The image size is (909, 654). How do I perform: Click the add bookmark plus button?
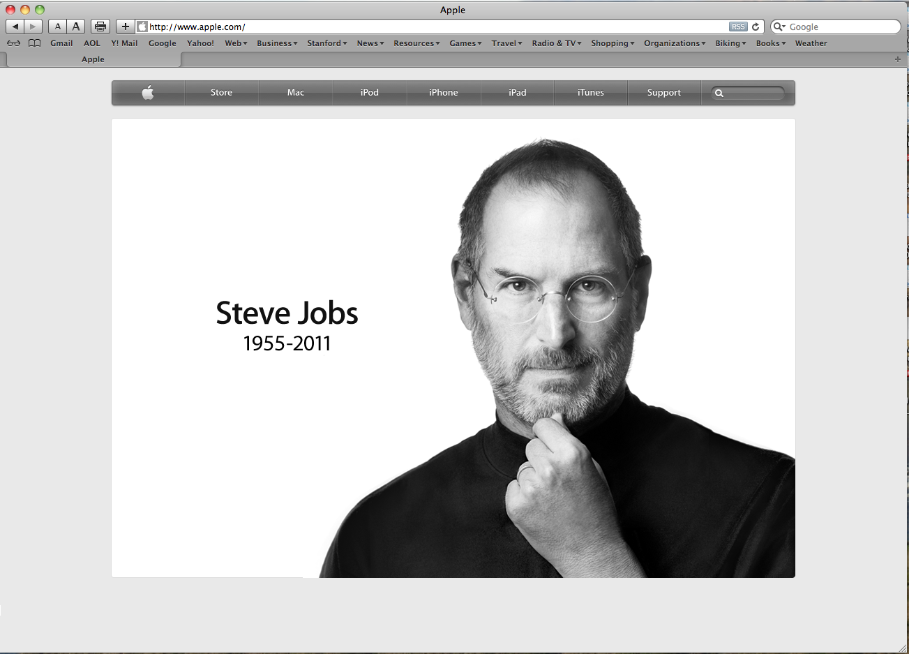(x=125, y=27)
